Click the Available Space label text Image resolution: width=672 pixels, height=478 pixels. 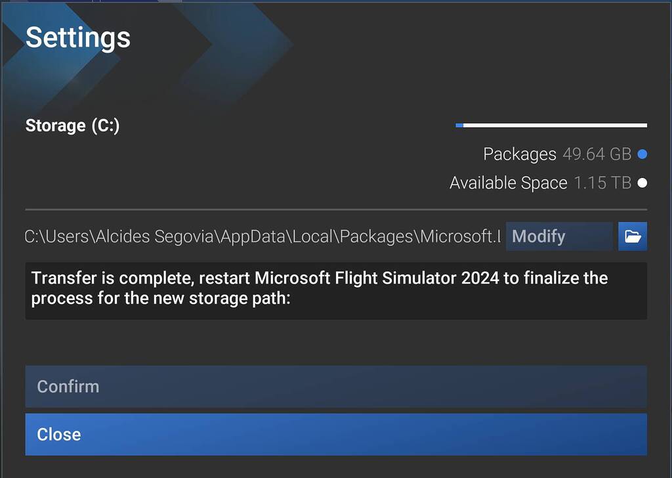(x=507, y=183)
